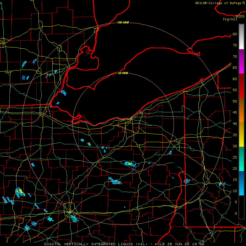Select the gray-white segment of the color scale

point(241,37)
